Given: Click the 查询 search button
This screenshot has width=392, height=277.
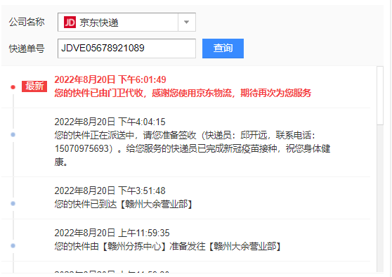Looking at the screenshot, I should pos(223,49).
